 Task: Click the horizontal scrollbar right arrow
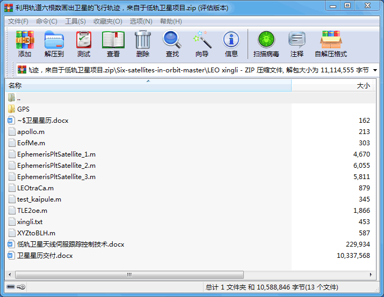[371, 274]
